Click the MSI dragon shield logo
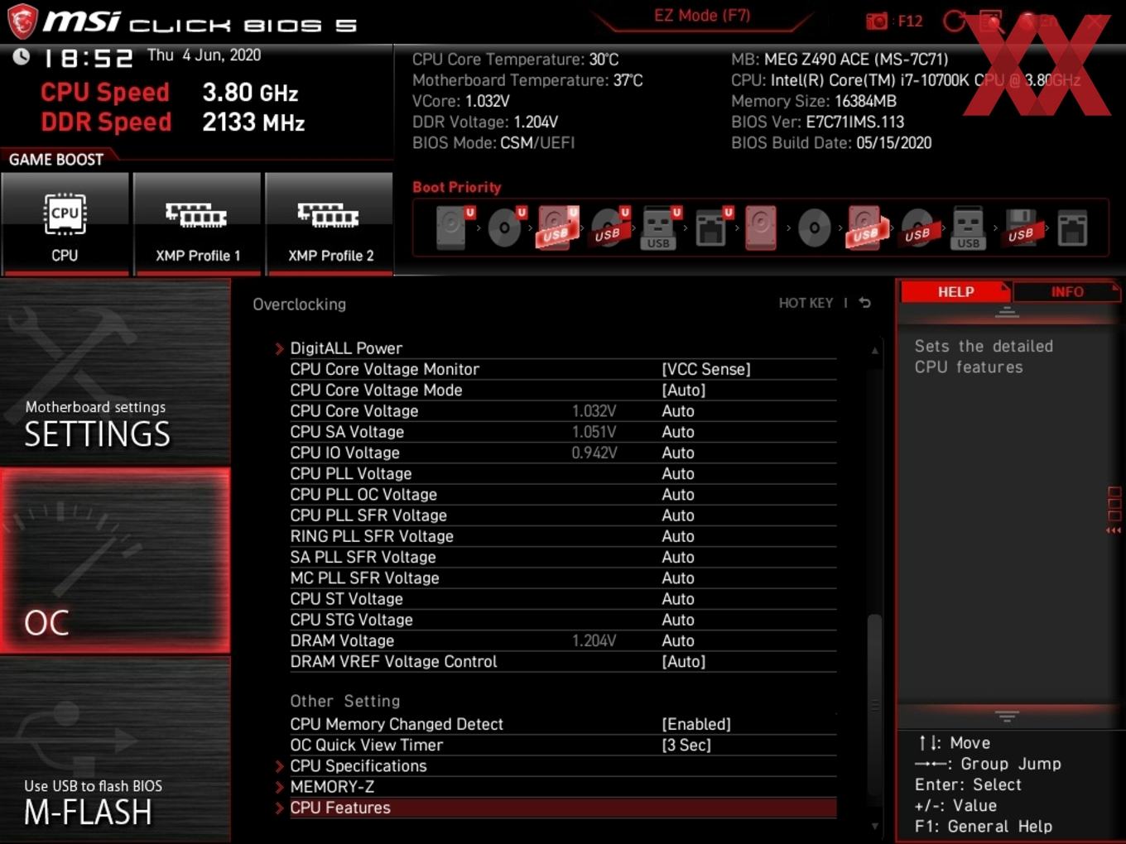 pos(22,22)
